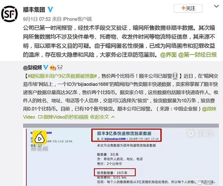Click the post timestamp 9月1日 07:52
Image resolution: width=223 pixels, height=186 pixels.
[37, 19]
